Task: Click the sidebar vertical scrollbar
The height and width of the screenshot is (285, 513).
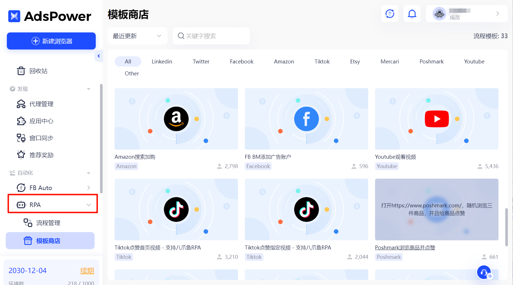Action: pyautogui.click(x=101, y=139)
